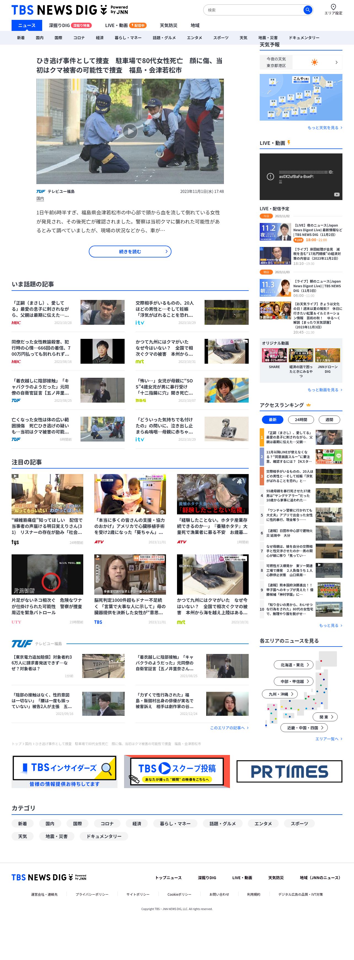
Task: Open the TBSスクープ投稿 banner
Action: [x=177, y=772]
